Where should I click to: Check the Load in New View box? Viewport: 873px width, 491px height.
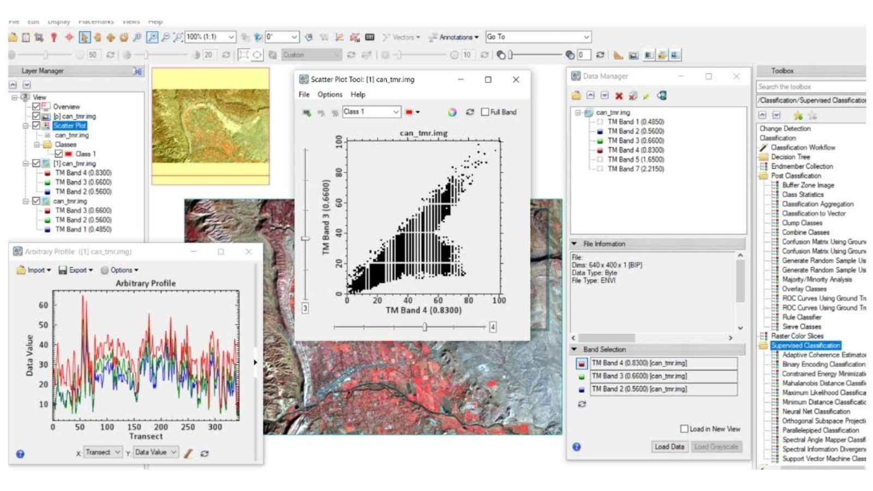pyautogui.click(x=684, y=429)
